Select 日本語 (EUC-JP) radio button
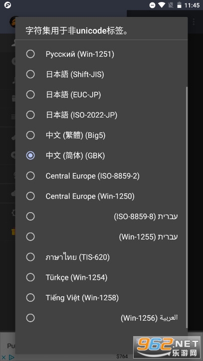This screenshot has height=361, width=203. pos(102,95)
